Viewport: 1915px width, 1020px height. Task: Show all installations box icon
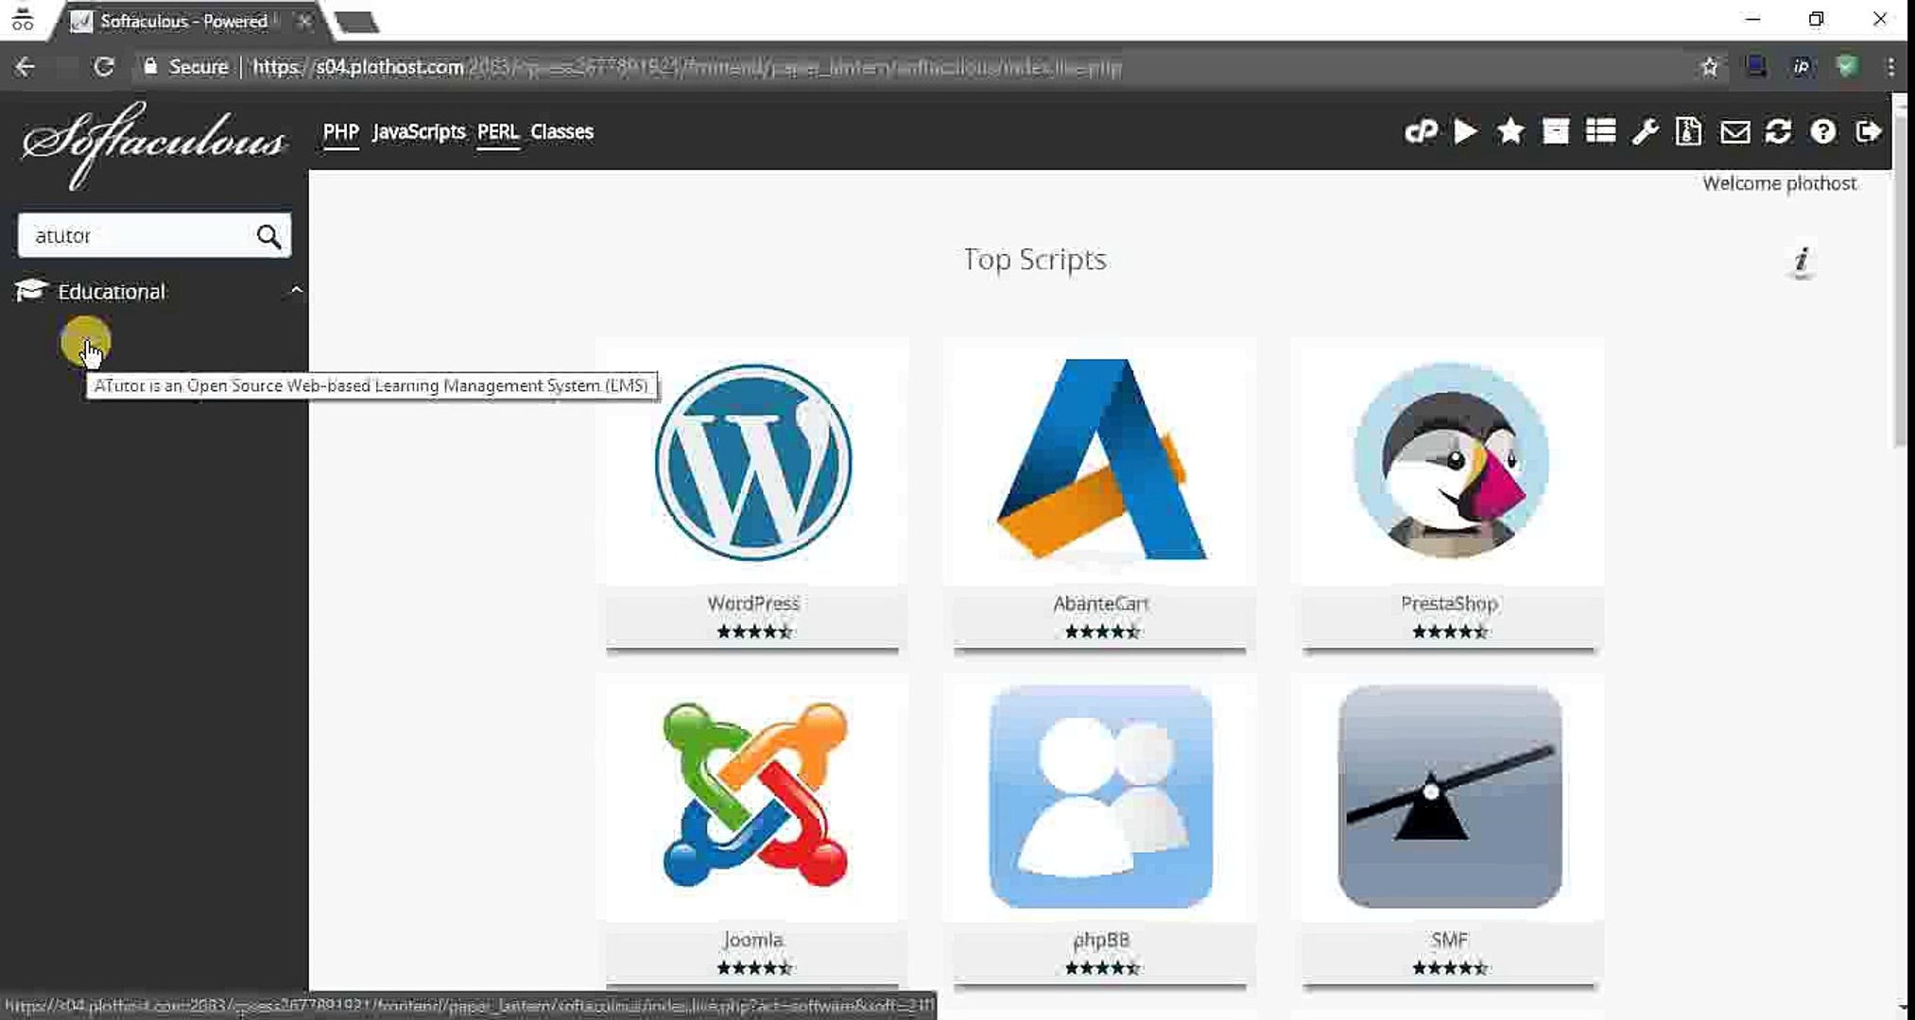[x=1555, y=131]
